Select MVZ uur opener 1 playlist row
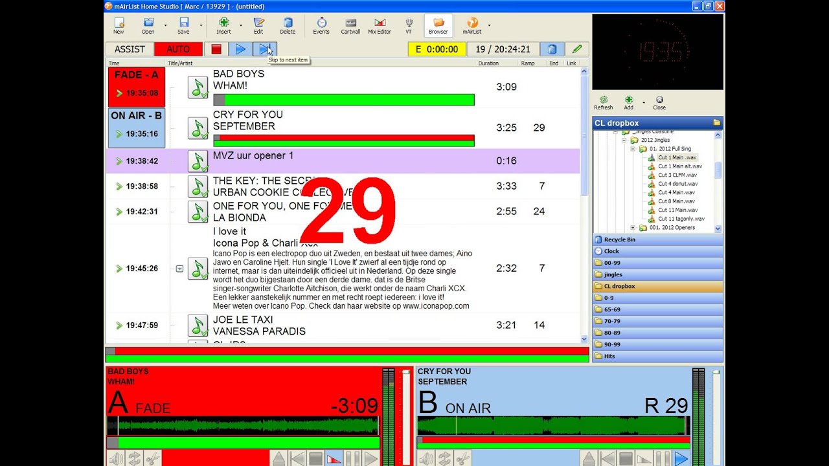This screenshot has height=466, width=829. coord(343,161)
